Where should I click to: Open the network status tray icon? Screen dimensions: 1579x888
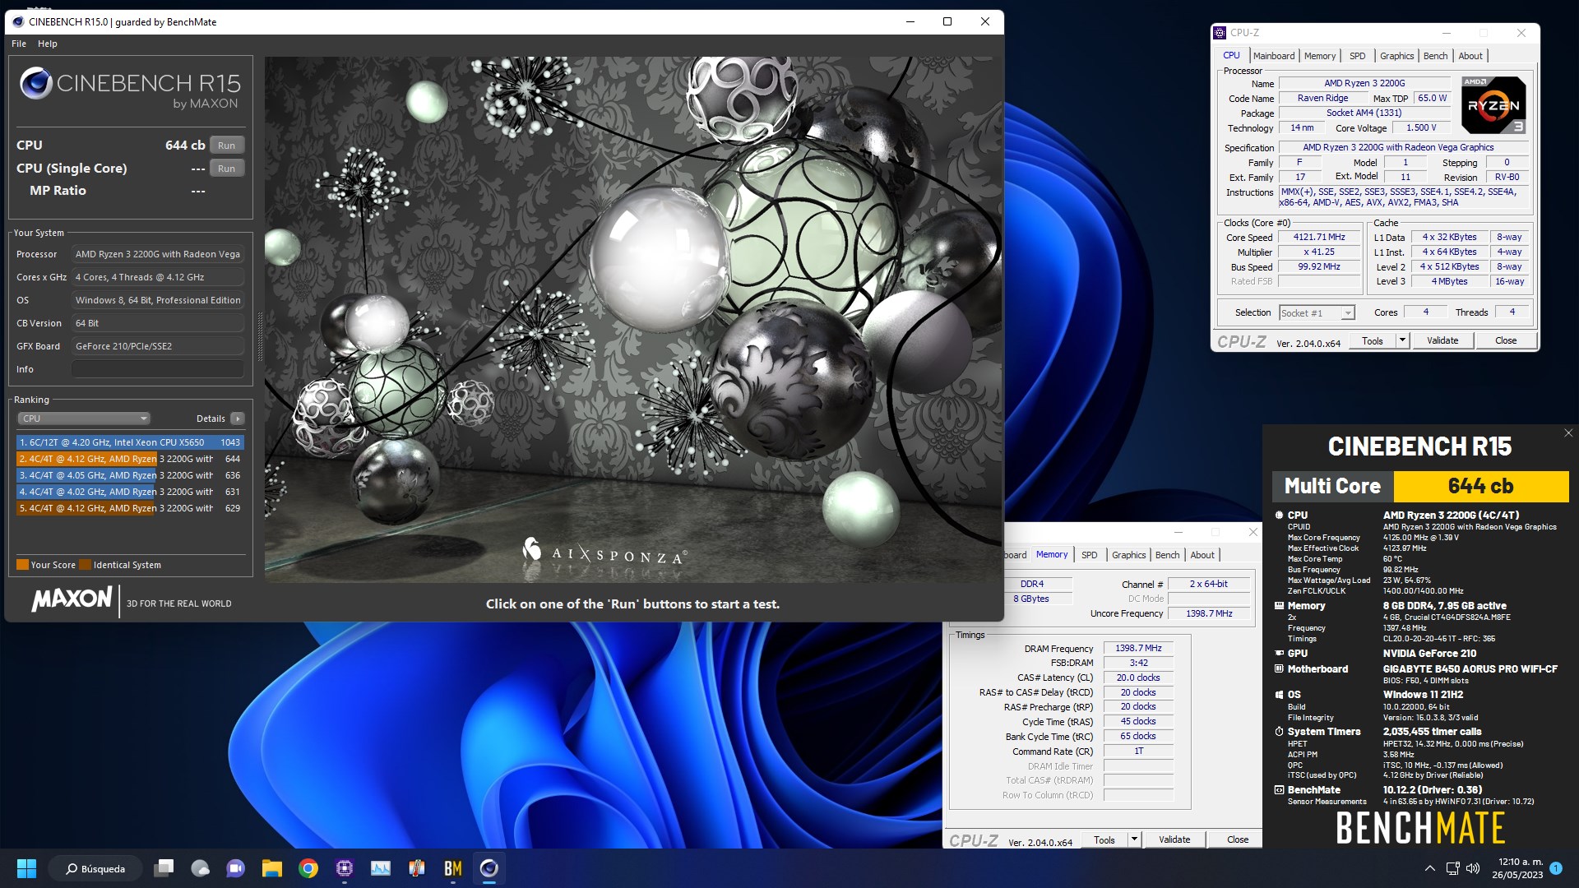[1452, 868]
